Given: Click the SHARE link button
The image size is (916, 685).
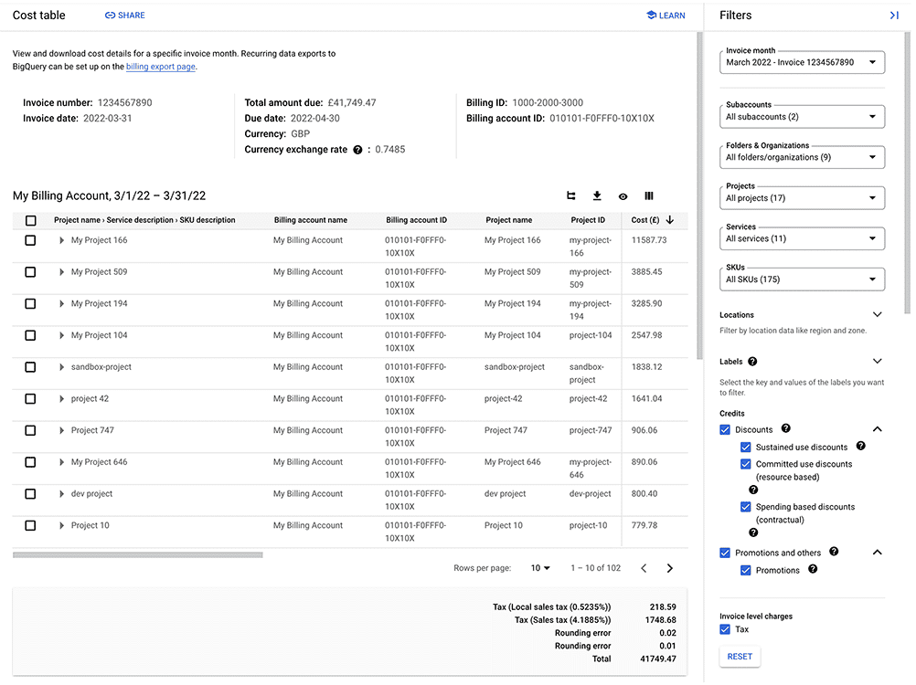Looking at the screenshot, I should (x=125, y=16).
